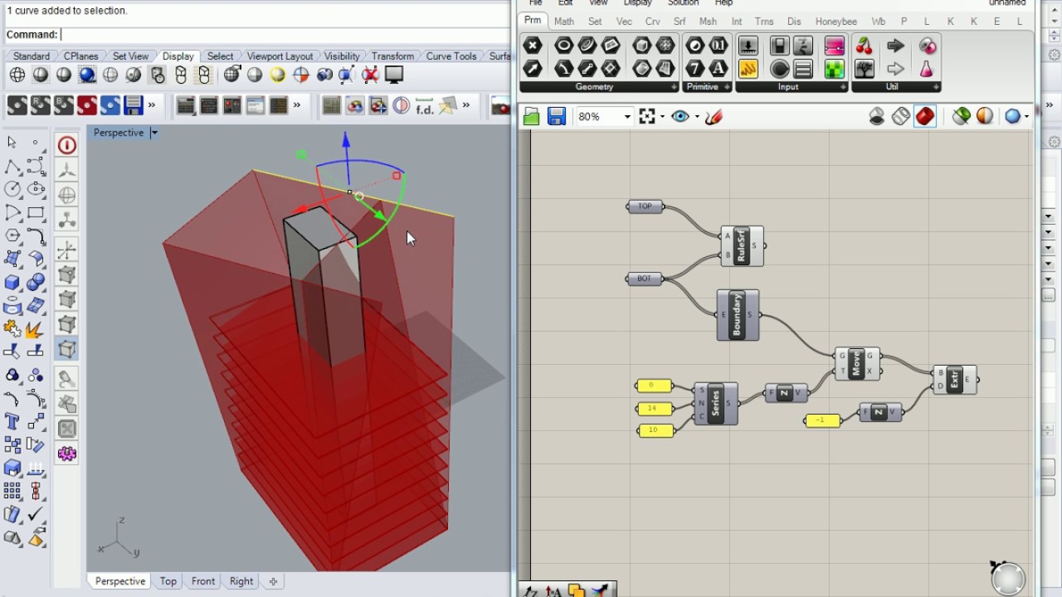The height and width of the screenshot is (597, 1062).
Task: Click the red power circle icon in sidebar
Action: coord(67,145)
